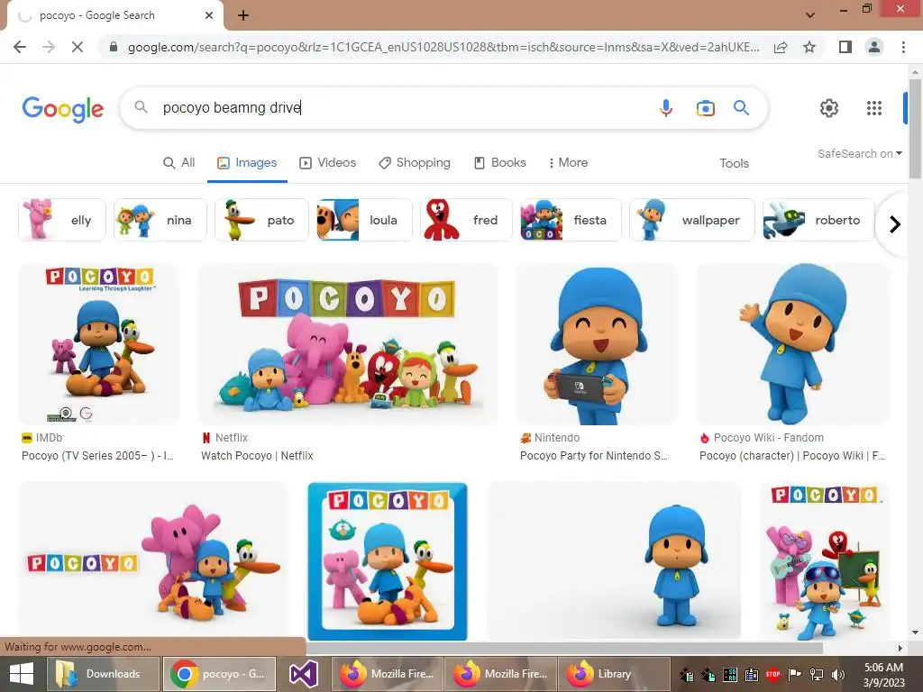
Task: Open the lone standing Pocoyo image in second row
Action: tap(614, 561)
